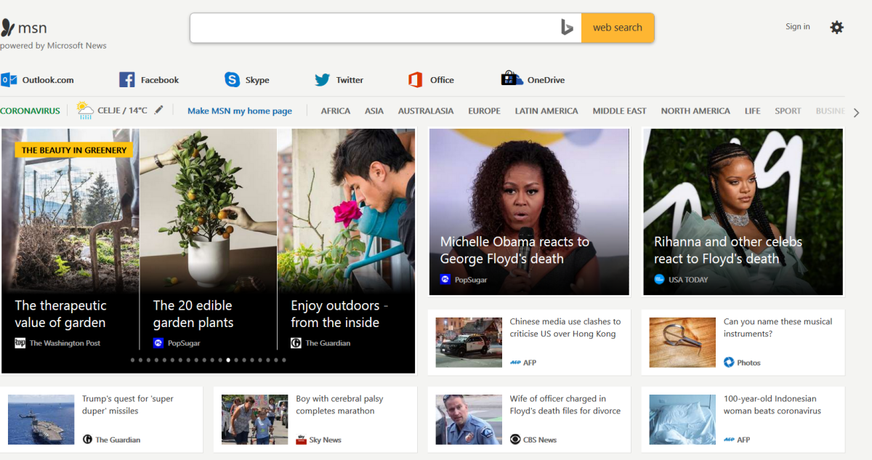Click the marathon boy thumbnail
This screenshot has width=872, height=460.
coord(254,419)
